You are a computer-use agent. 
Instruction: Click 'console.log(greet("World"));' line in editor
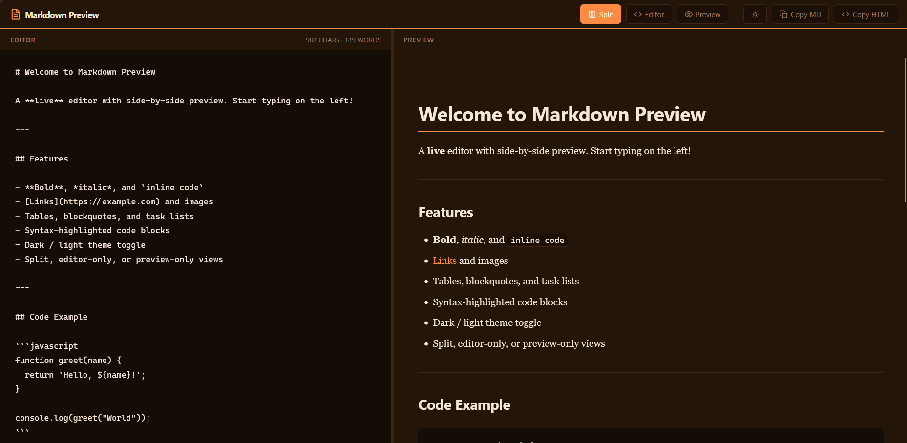pyautogui.click(x=83, y=418)
